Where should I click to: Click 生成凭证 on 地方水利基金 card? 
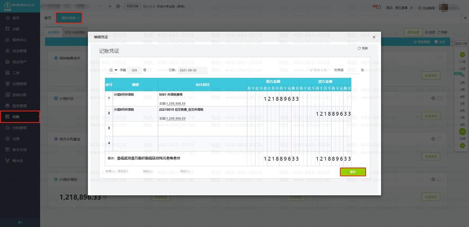[431, 156]
